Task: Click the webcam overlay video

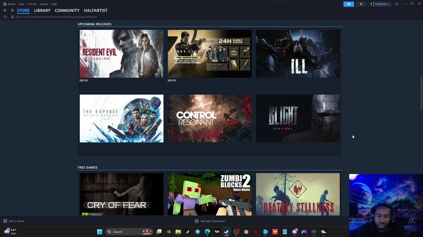Action: [x=386, y=205]
